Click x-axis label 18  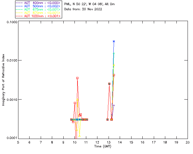165,142
